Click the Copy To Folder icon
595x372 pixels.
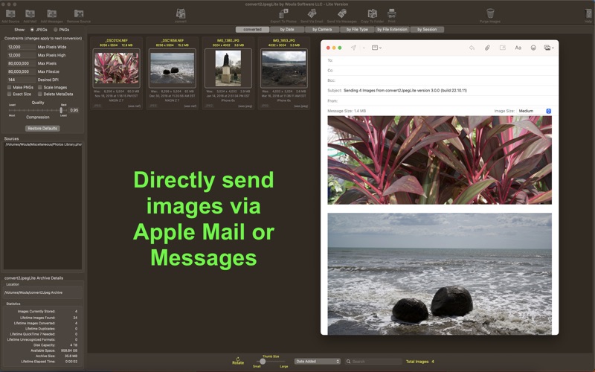coord(373,13)
